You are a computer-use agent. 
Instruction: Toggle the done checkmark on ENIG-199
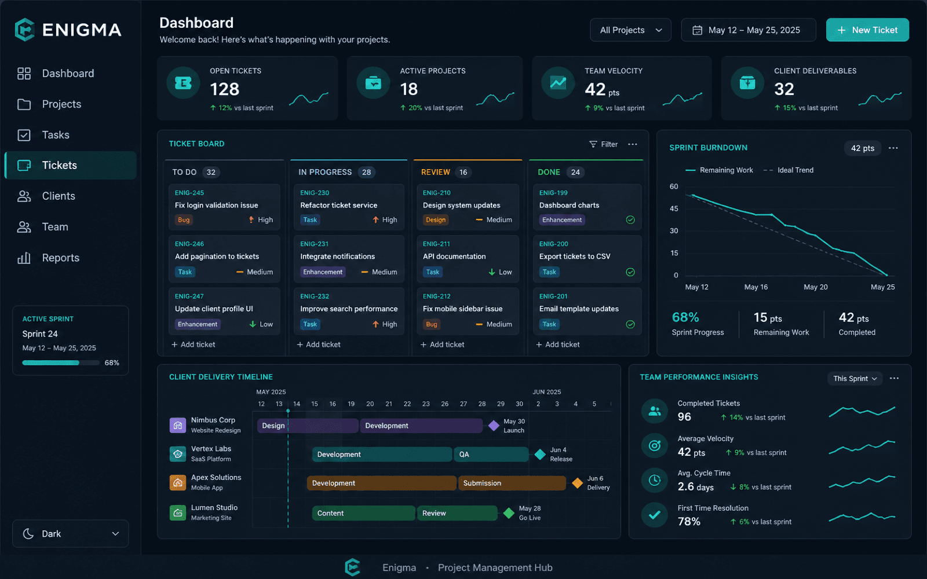click(630, 220)
